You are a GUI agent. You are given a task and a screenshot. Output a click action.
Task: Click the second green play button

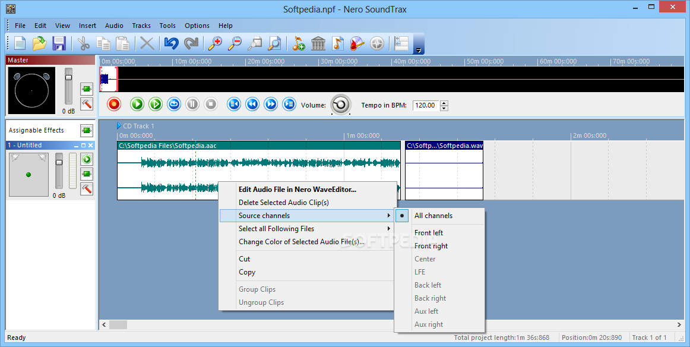(x=156, y=105)
